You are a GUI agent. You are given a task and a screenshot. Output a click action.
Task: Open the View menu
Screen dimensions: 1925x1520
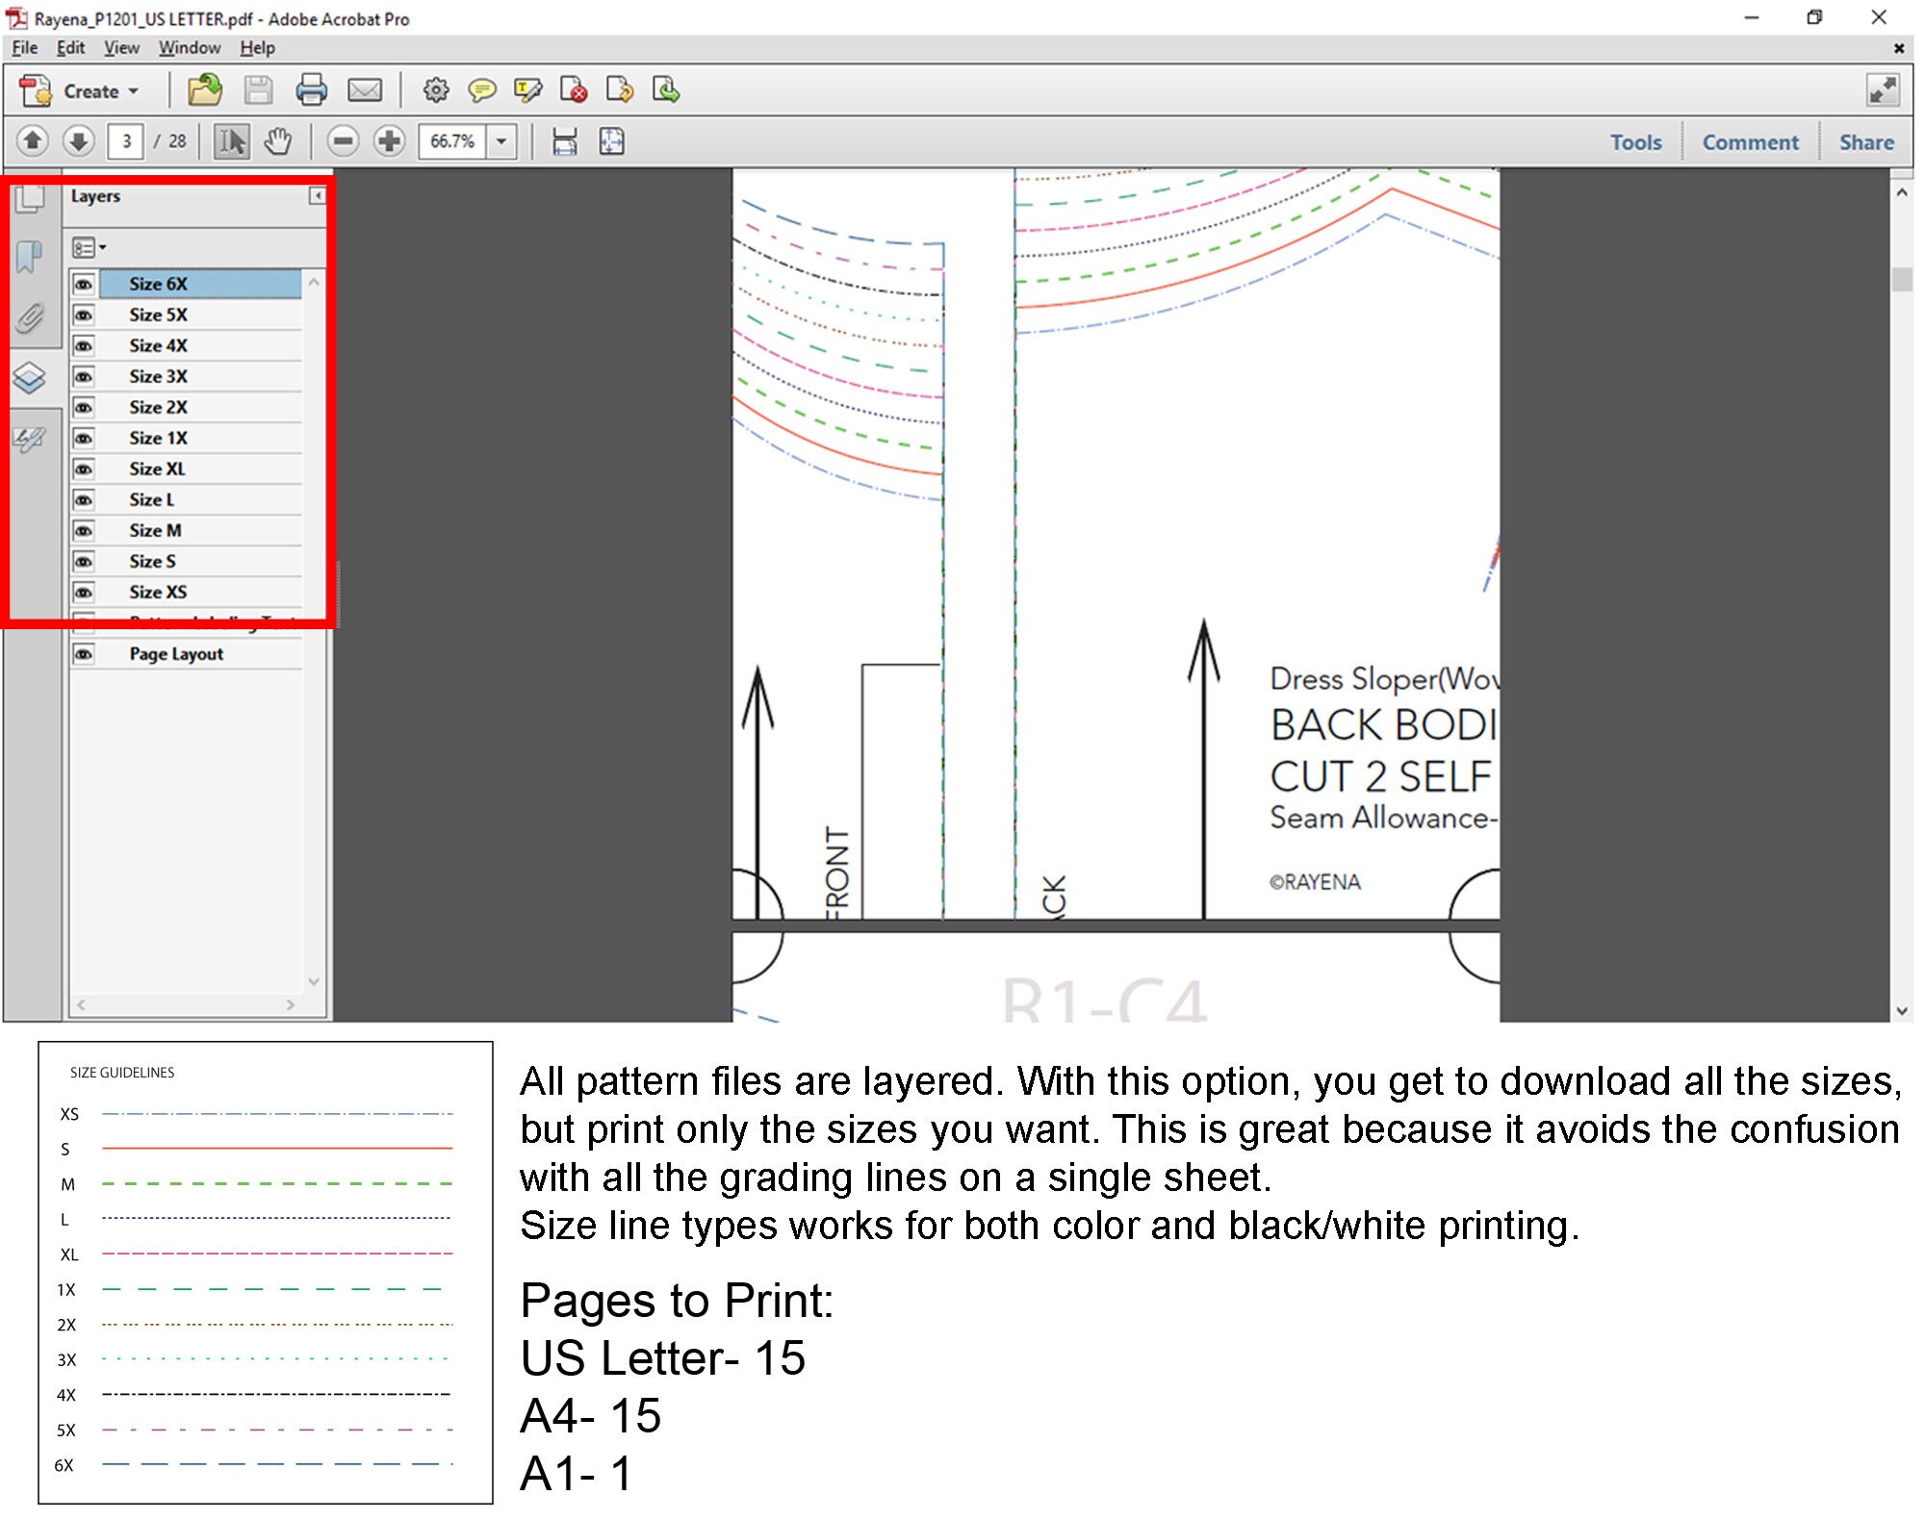121,47
